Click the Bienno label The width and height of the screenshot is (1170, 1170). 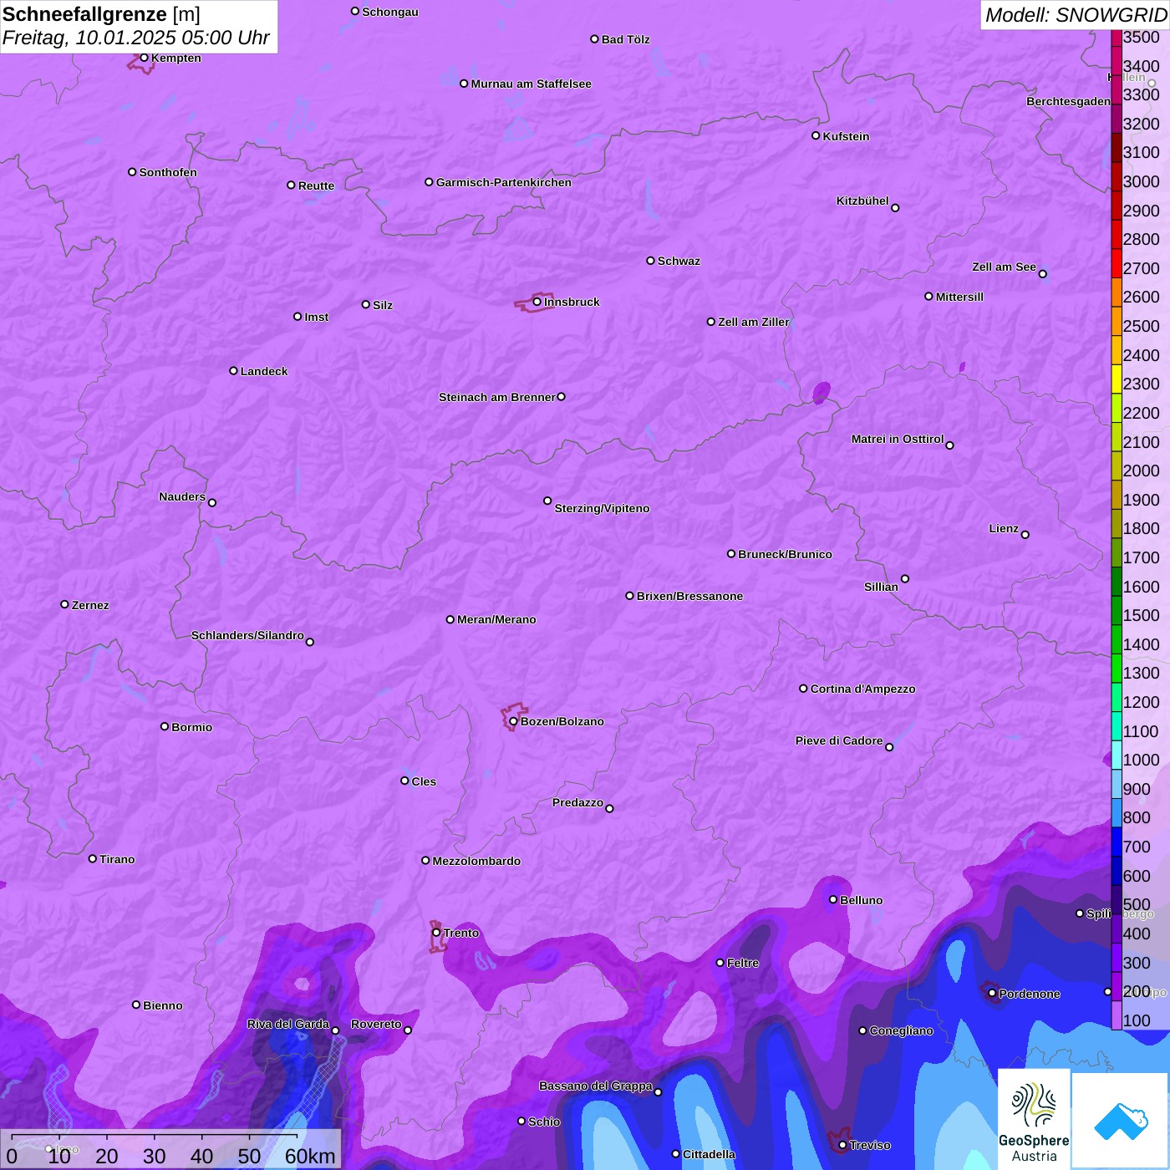(x=163, y=1005)
